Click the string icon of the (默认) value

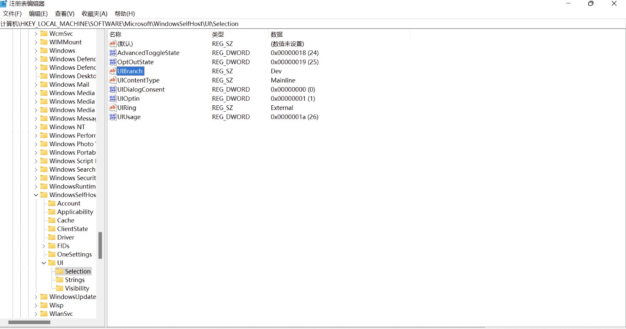point(112,44)
